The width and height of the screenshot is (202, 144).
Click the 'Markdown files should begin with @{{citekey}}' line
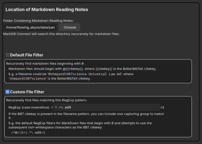(x=82, y=69)
